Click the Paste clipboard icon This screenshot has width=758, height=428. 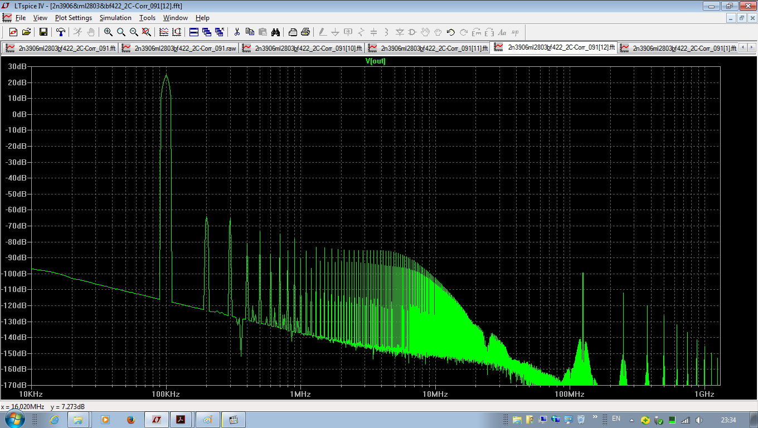263,32
